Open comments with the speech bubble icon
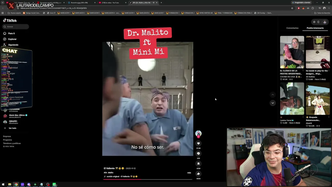The width and height of the screenshot is (332, 187). click(x=198, y=153)
